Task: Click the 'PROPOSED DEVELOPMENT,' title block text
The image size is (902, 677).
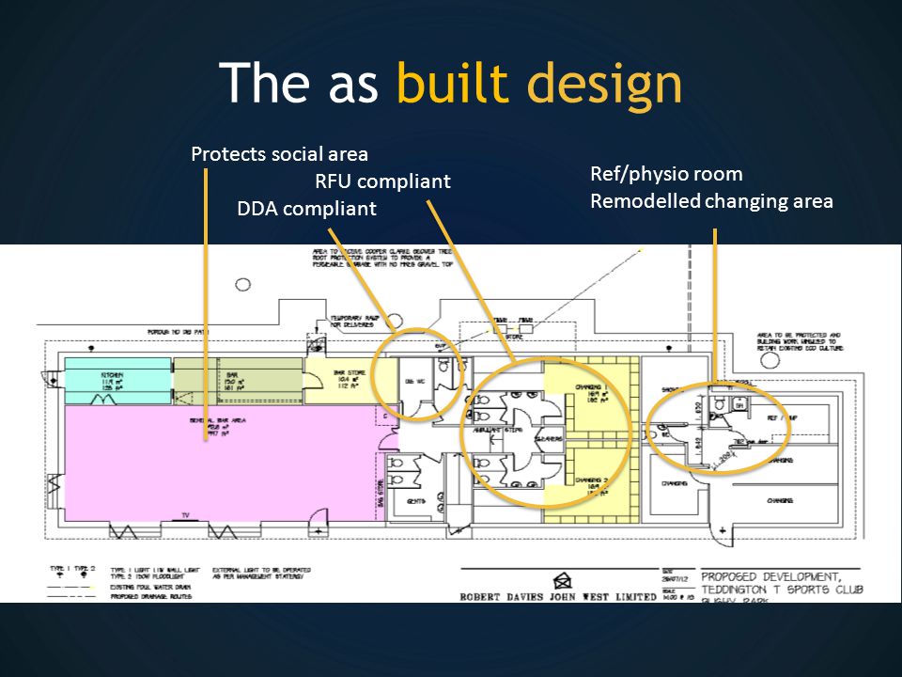Action: (x=770, y=576)
